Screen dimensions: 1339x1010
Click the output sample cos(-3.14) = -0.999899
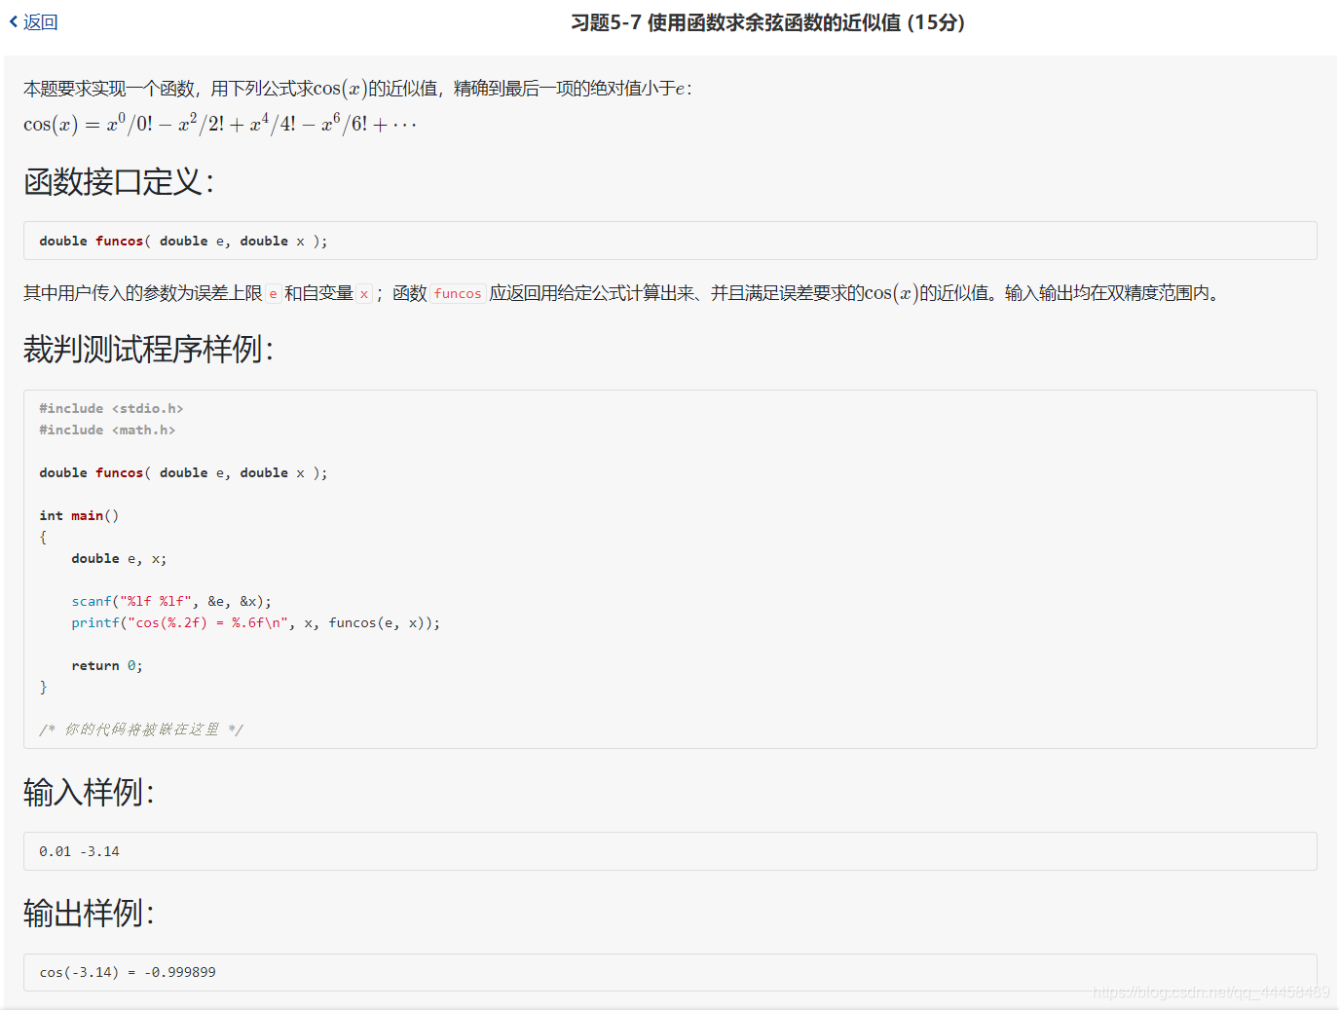click(x=128, y=972)
